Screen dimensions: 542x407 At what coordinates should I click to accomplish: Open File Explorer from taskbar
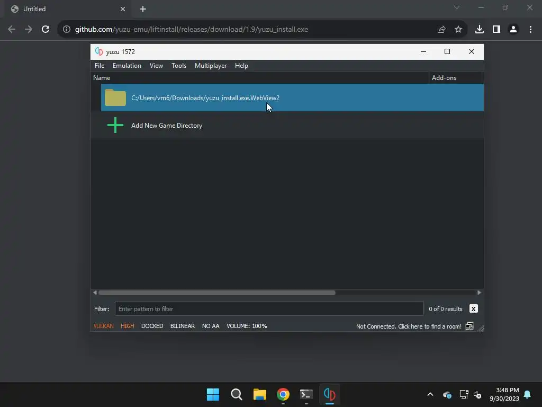(x=259, y=394)
